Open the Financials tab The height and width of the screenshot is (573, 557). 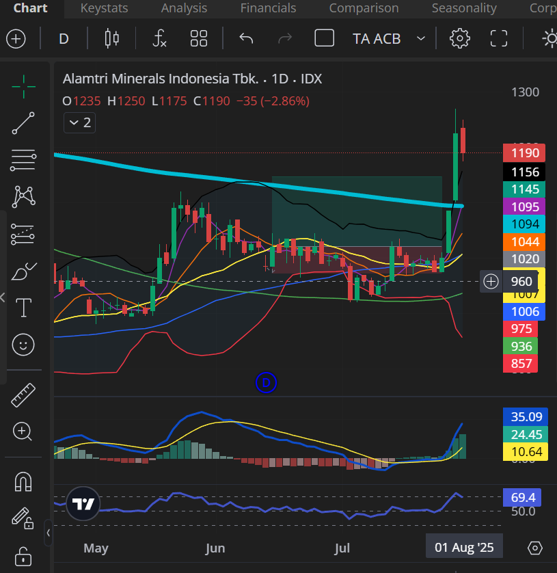pos(268,8)
